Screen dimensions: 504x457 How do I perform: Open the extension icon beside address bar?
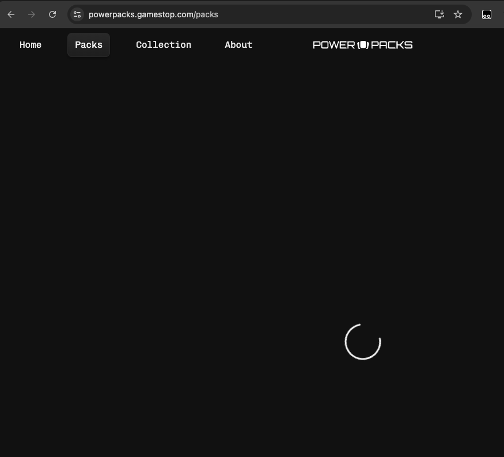pos(487,14)
